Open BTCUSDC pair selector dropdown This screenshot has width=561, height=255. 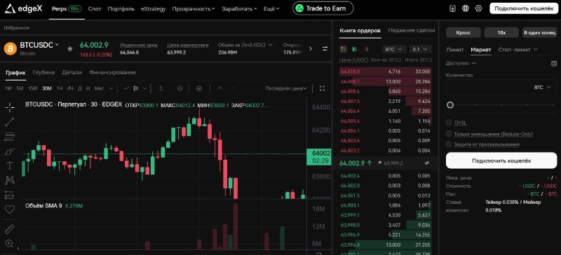click(x=39, y=45)
